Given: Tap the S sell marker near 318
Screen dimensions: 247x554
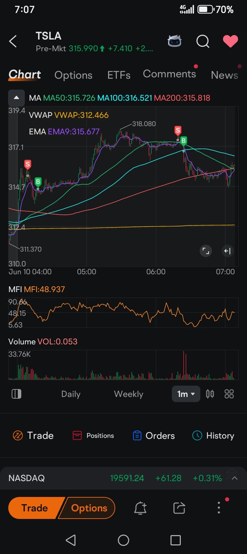Looking at the screenshot, I should (x=178, y=130).
